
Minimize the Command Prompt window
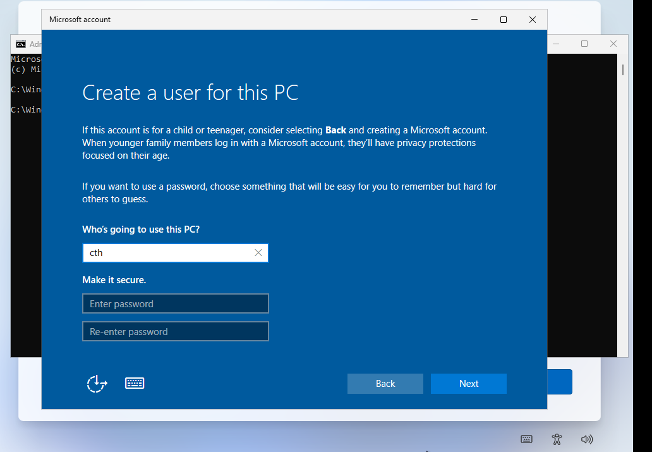coord(556,44)
